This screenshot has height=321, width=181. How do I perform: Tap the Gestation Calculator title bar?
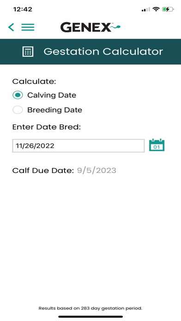pyautogui.click(x=90, y=52)
